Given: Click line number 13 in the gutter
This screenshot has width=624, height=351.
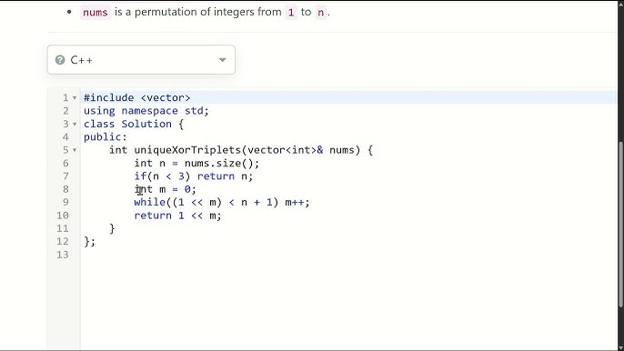Looking at the screenshot, I should click(x=63, y=255).
